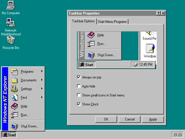
Task: Expand the Find submenu arrow
Action: coord(42,97)
